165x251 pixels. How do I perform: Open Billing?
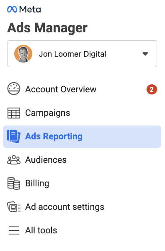(82, 183)
